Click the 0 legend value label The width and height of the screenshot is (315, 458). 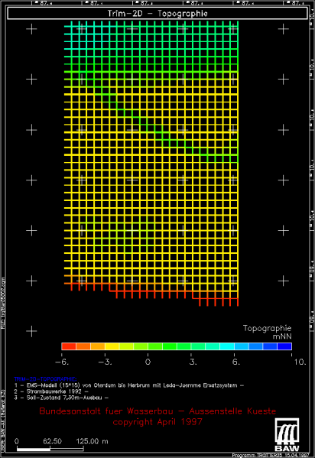point(148,362)
